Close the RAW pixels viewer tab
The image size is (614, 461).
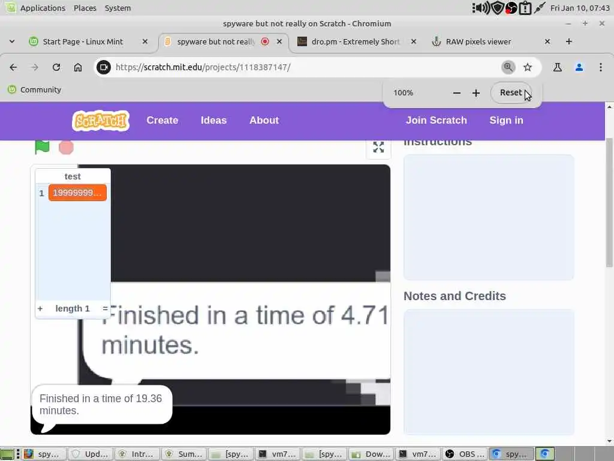pyautogui.click(x=547, y=41)
